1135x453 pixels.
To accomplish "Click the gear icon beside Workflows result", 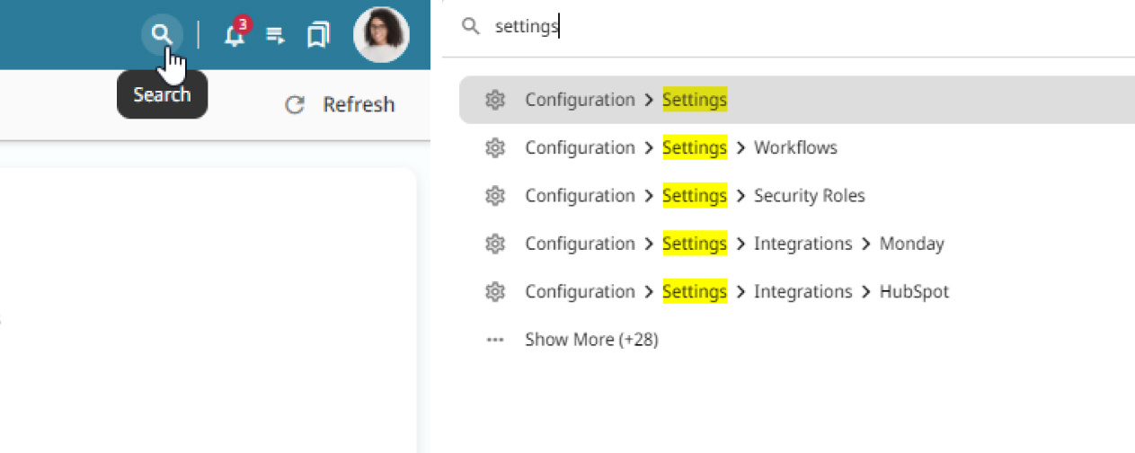I will coord(494,147).
